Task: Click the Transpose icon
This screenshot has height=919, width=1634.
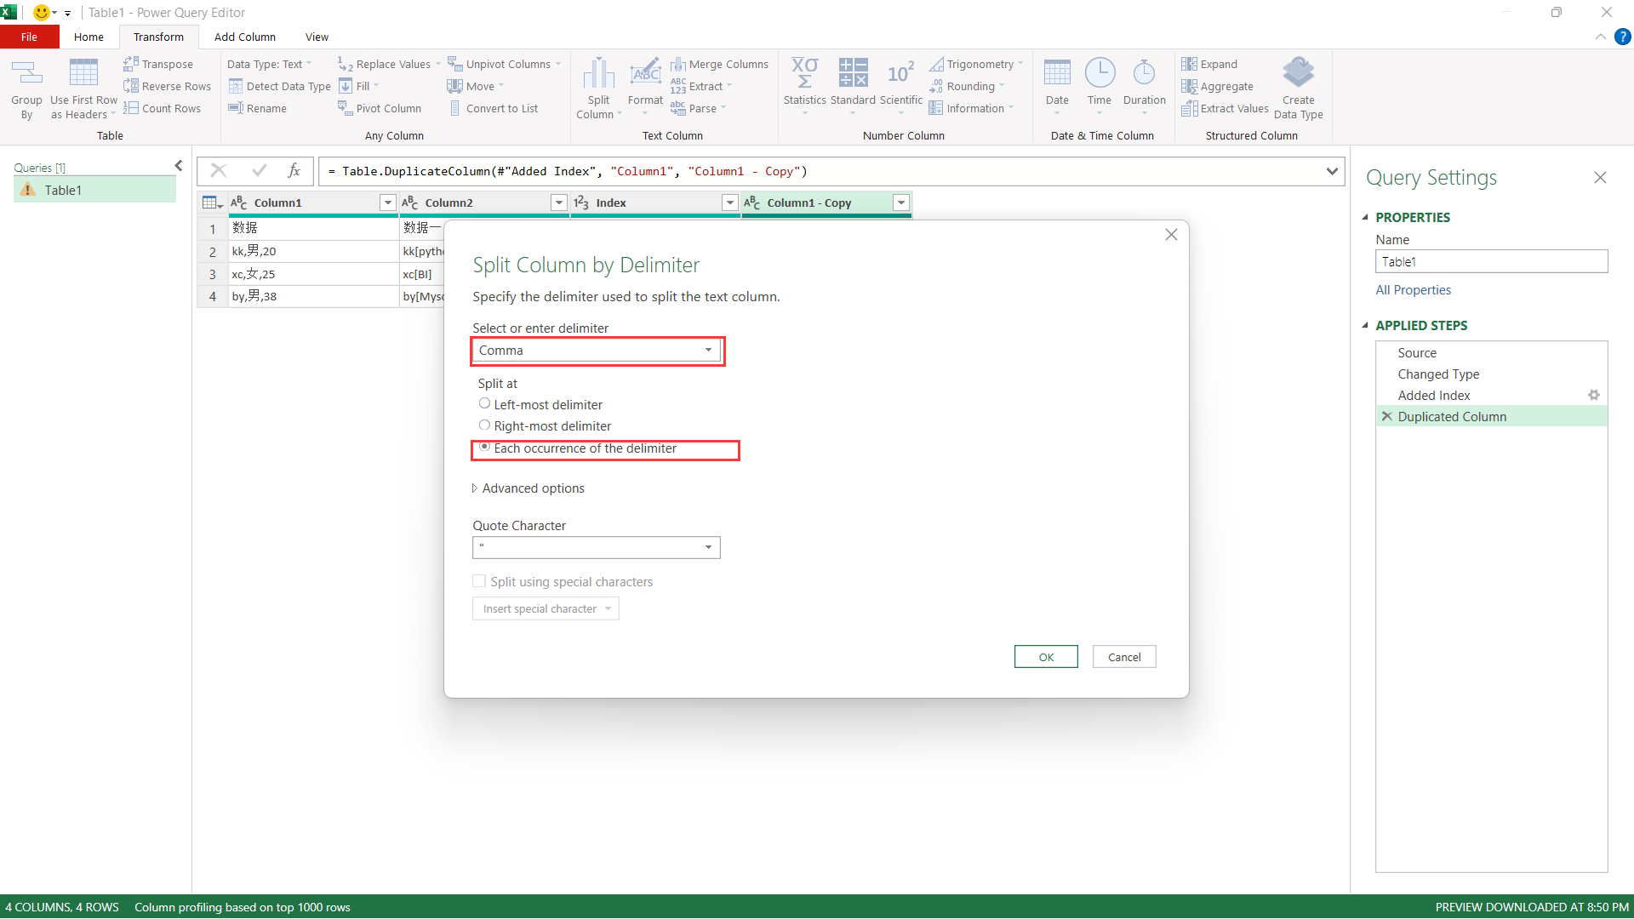Action: tap(131, 64)
